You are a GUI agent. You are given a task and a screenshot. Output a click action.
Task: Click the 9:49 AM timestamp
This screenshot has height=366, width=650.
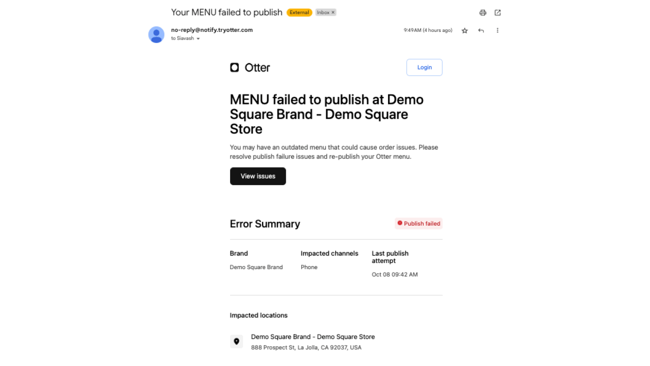(x=428, y=30)
